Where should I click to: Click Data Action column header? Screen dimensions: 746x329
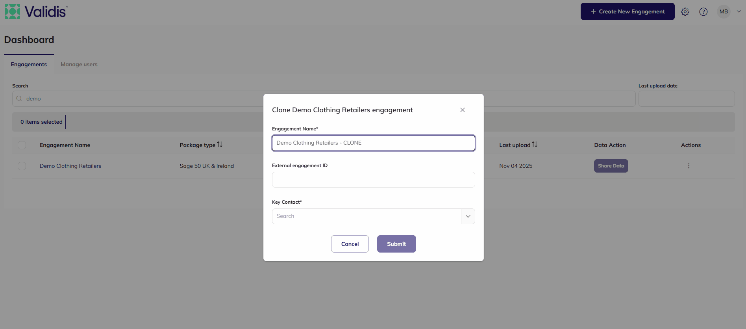tap(610, 145)
